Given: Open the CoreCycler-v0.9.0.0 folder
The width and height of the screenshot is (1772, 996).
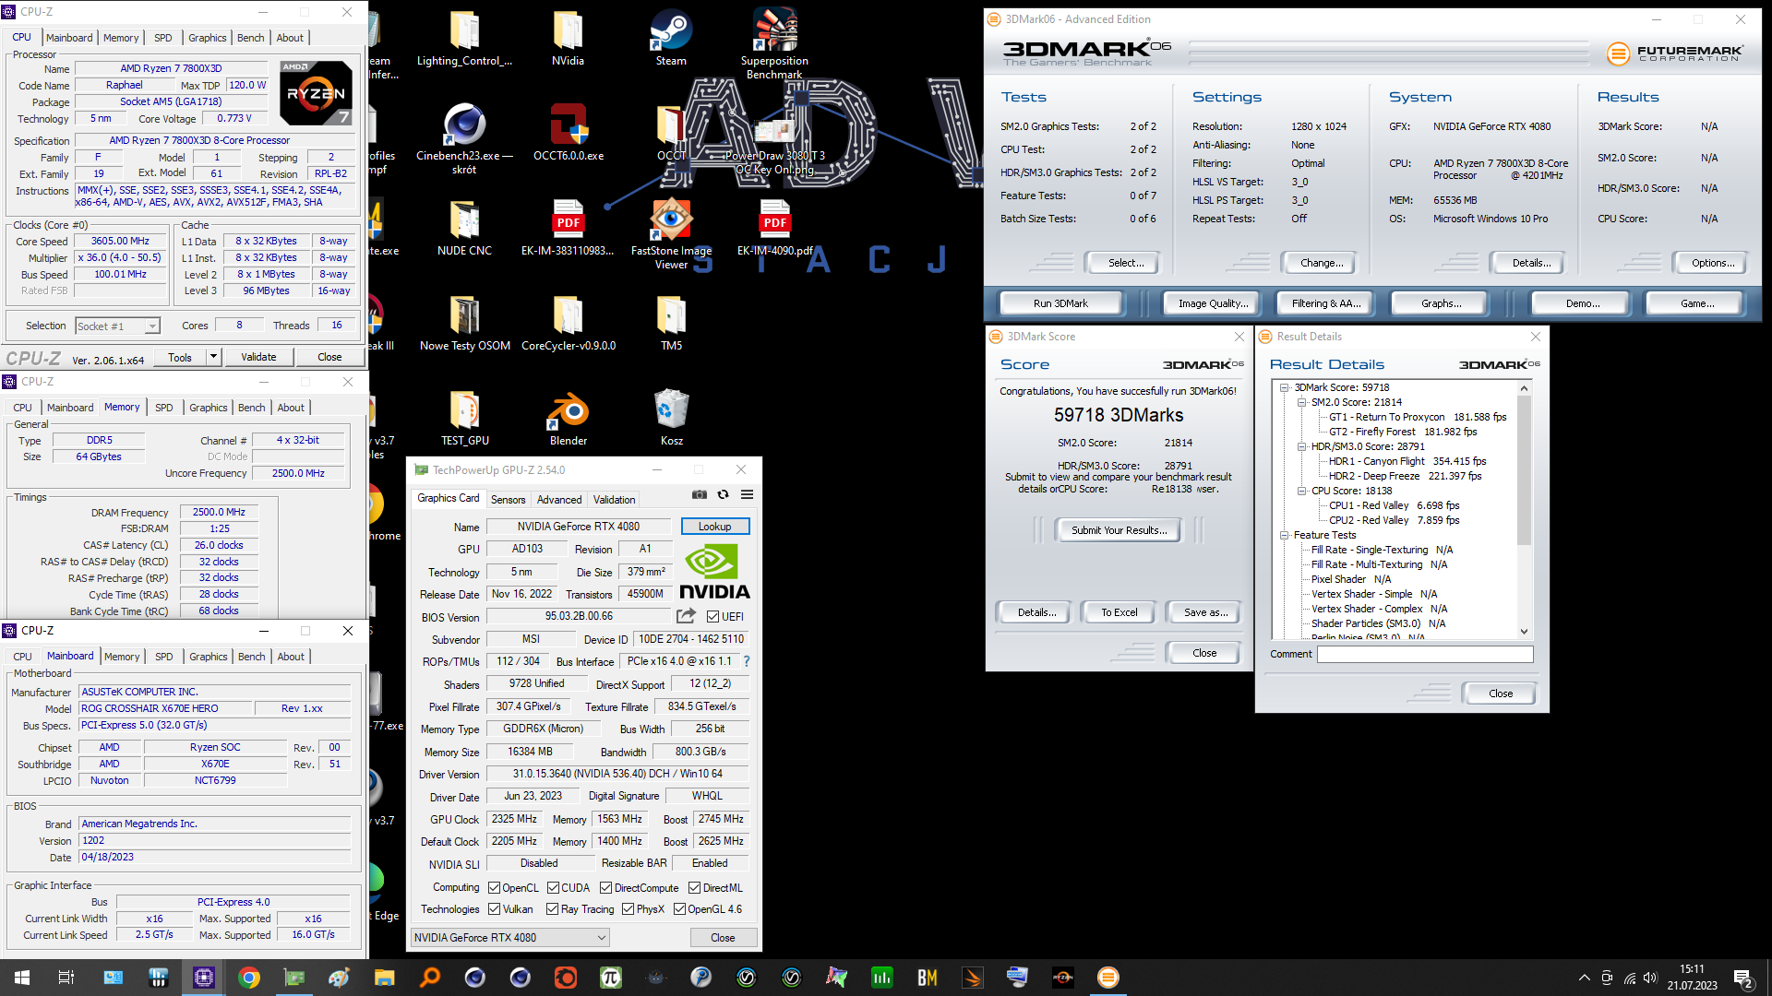Looking at the screenshot, I should [569, 323].
